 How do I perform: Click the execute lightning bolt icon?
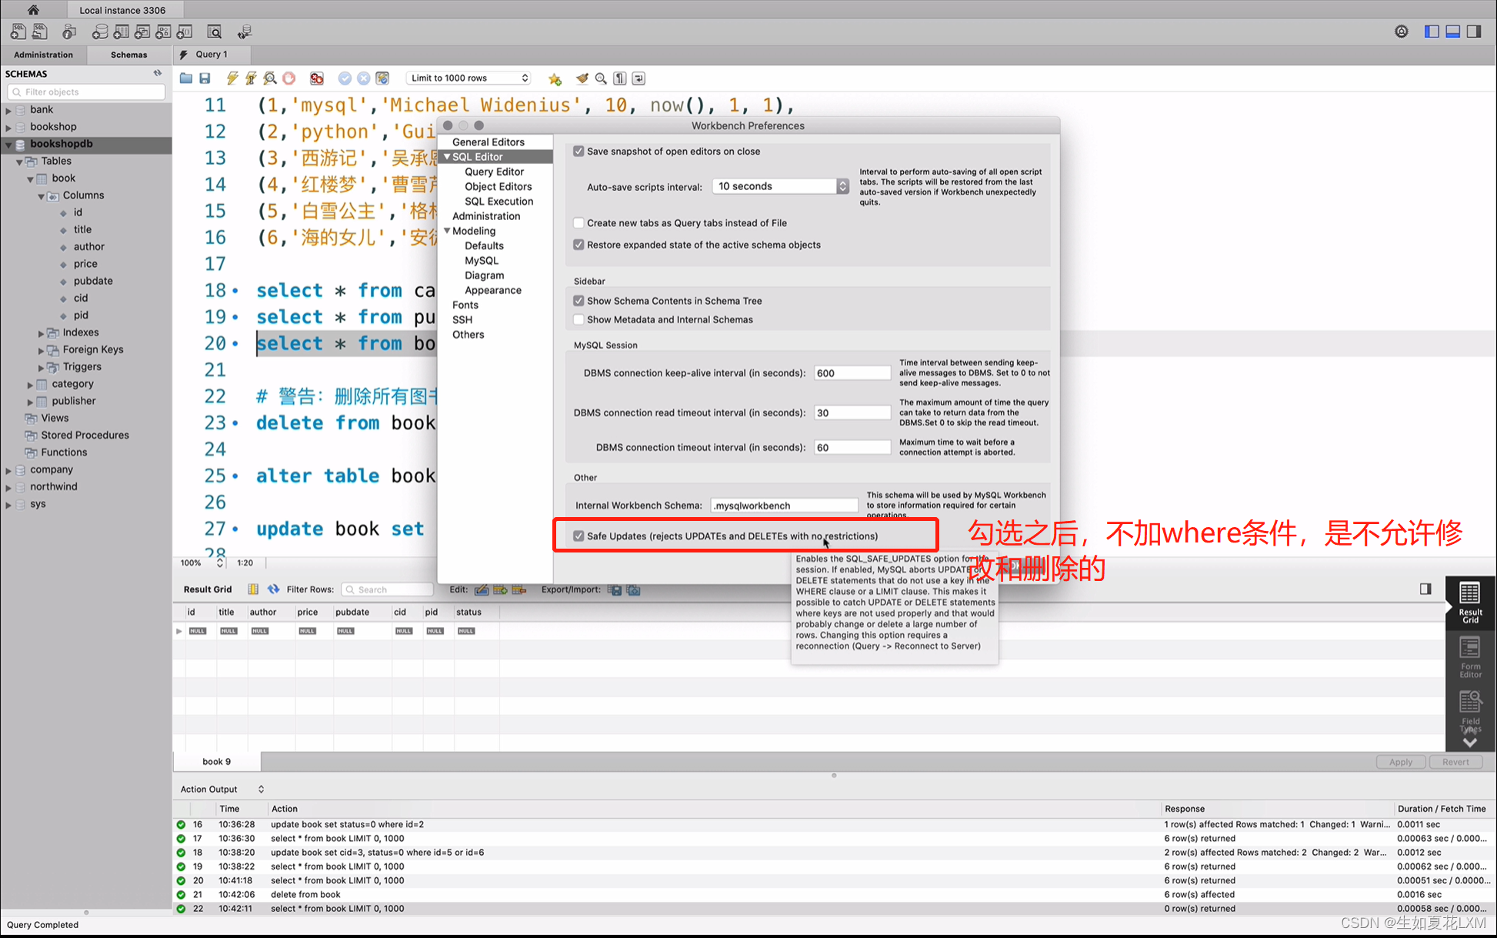(232, 78)
